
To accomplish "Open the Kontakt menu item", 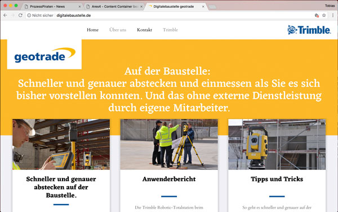I will pos(144,30).
